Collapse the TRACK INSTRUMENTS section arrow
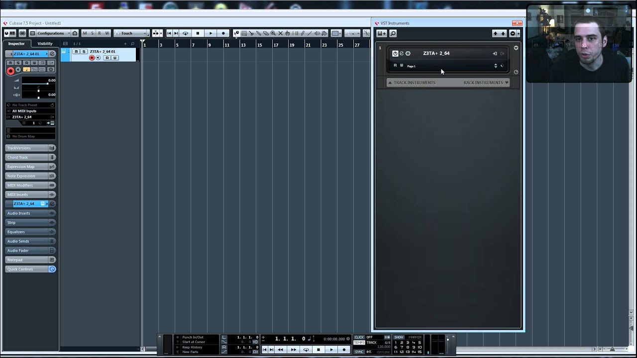This screenshot has width=637, height=358. (390, 83)
